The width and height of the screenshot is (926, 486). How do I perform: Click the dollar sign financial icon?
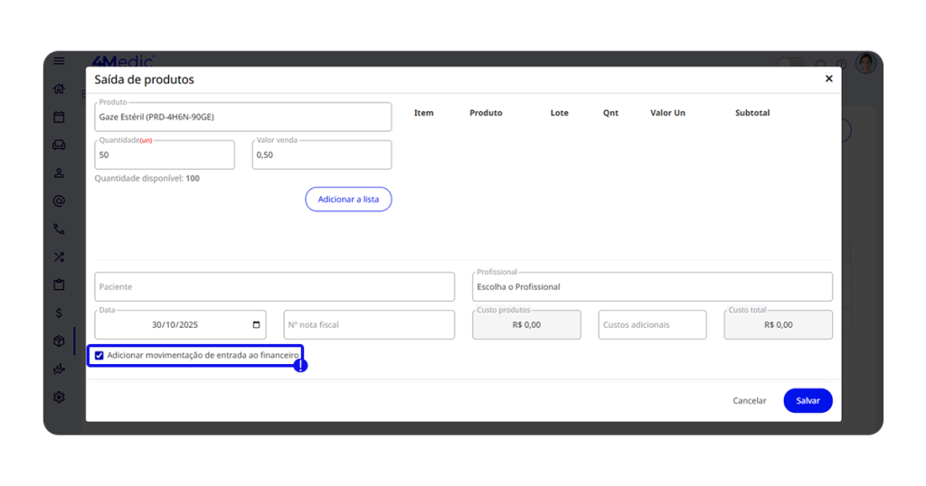click(x=59, y=313)
